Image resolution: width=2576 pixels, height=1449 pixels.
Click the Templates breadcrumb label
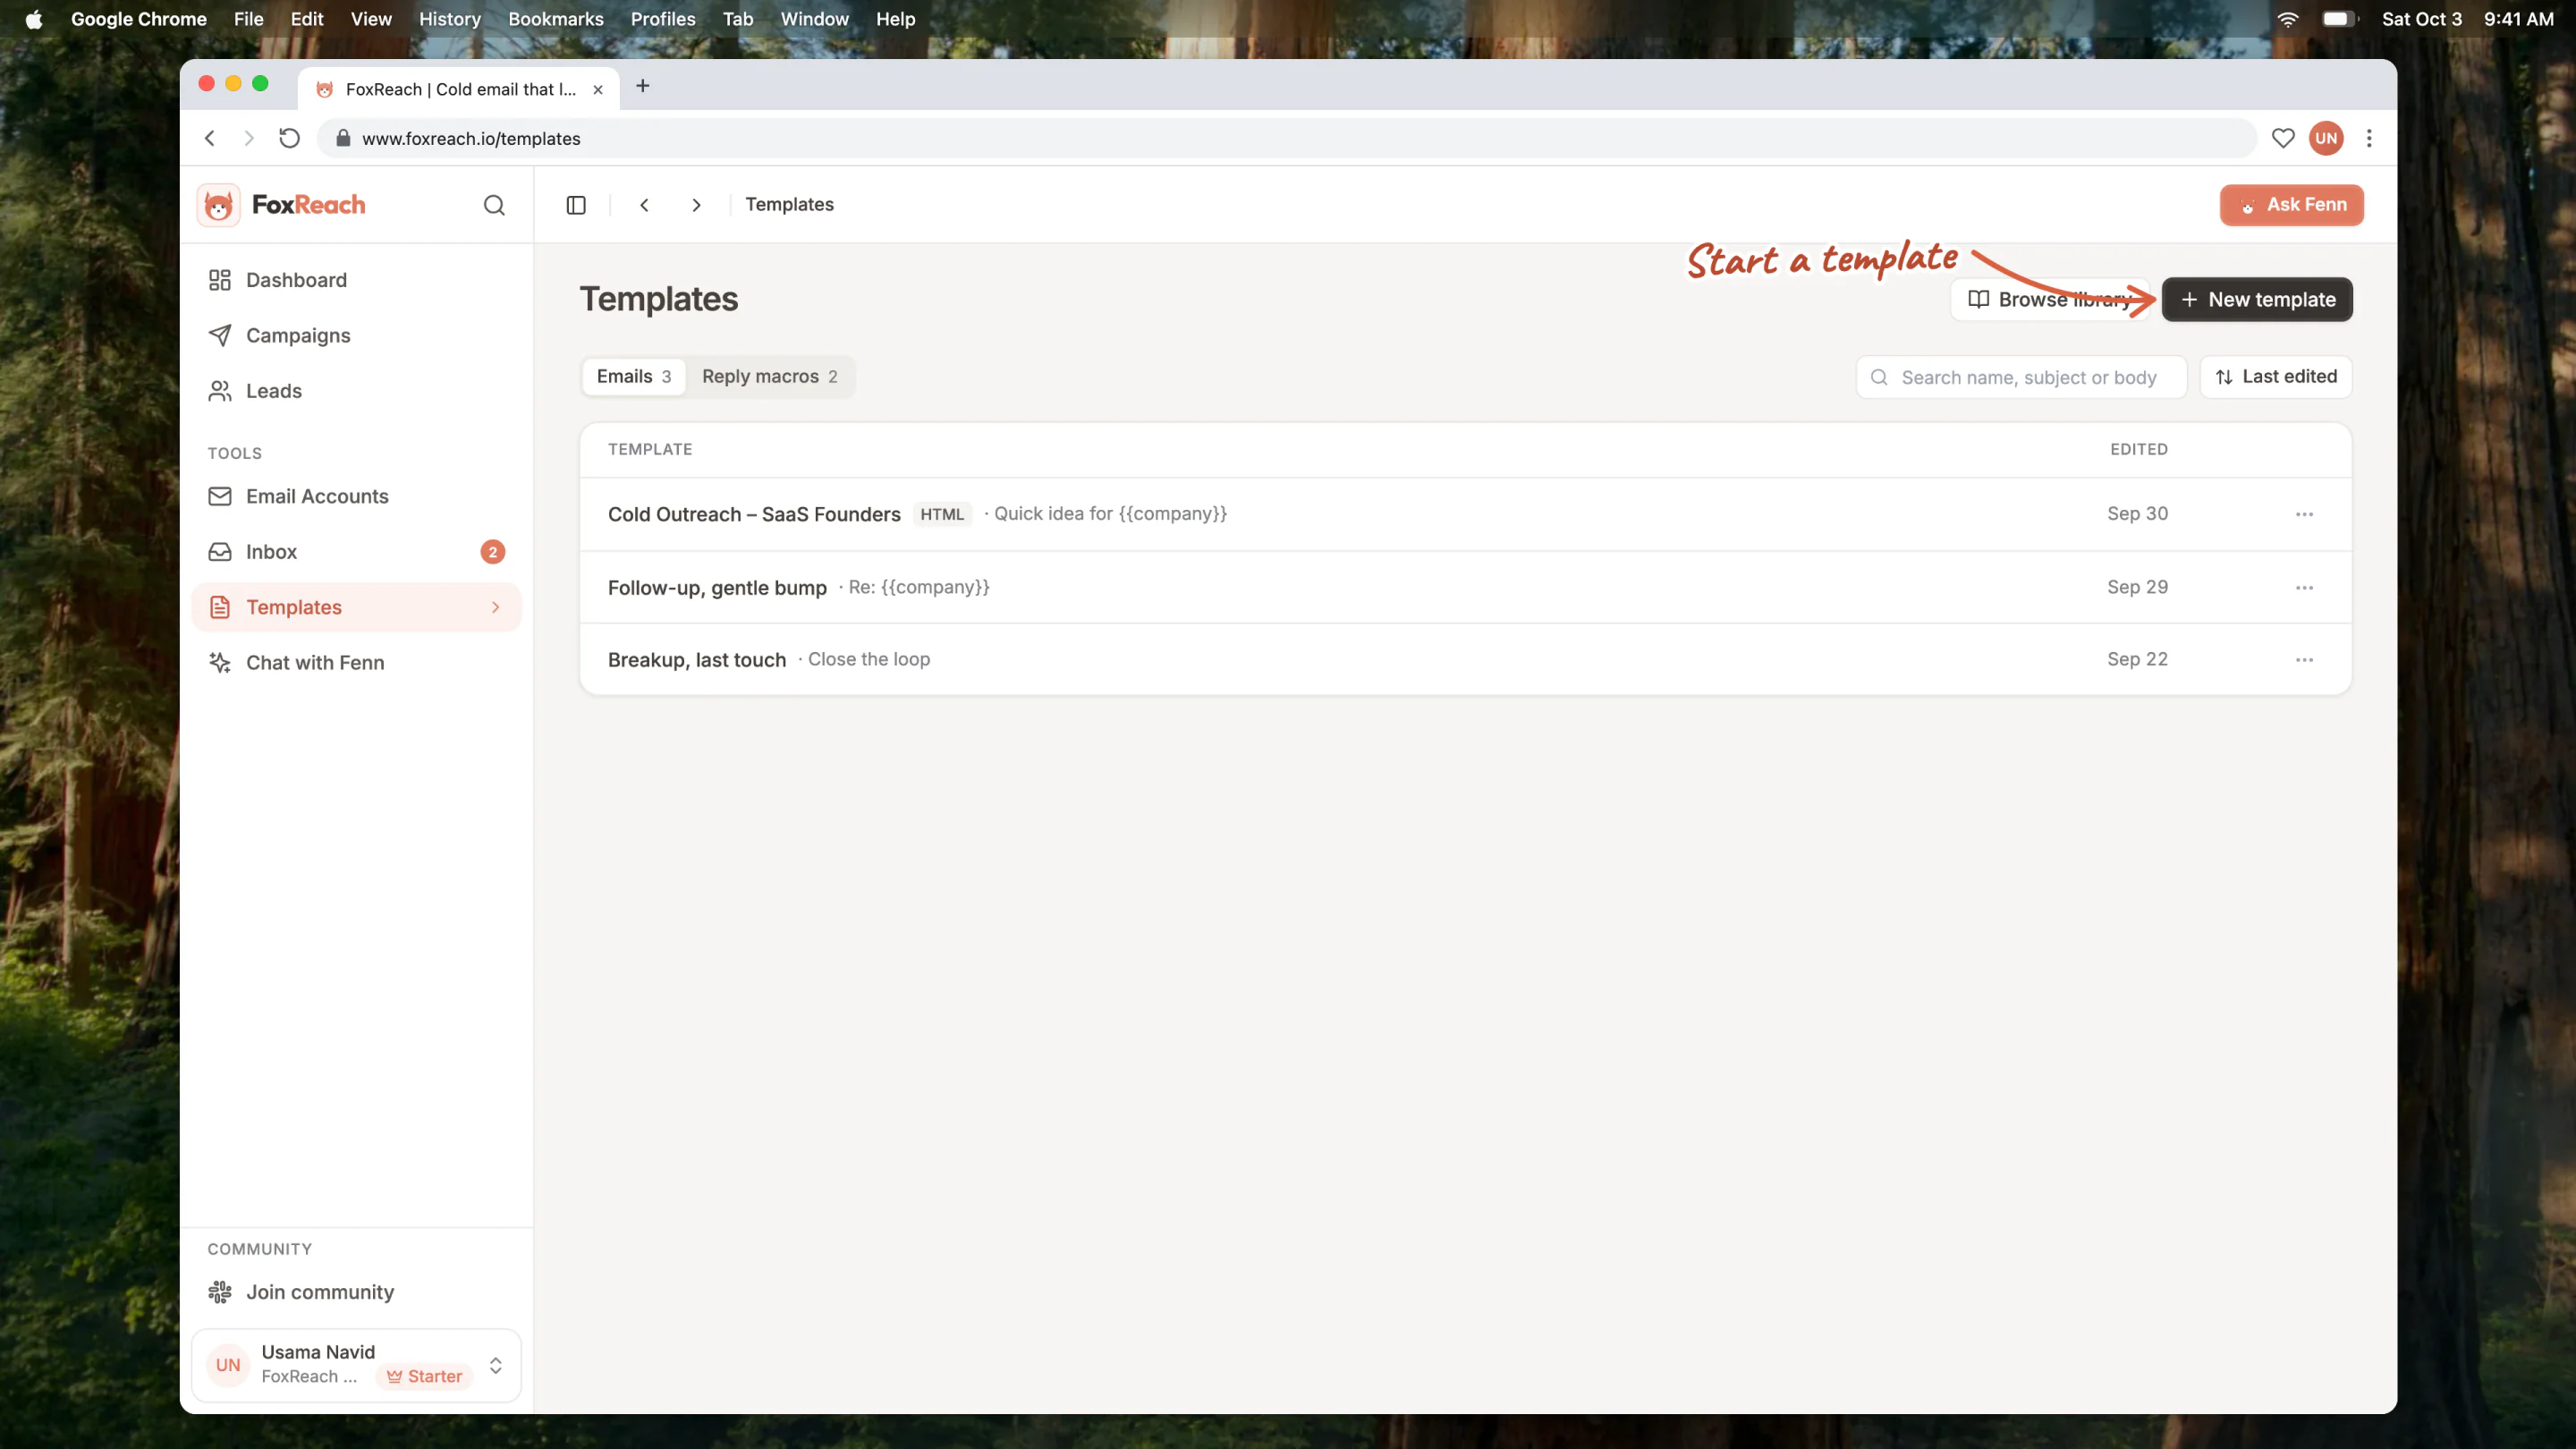point(789,205)
